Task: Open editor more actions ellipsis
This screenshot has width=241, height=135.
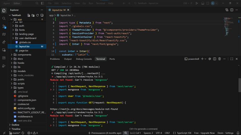Action: tap(236, 10)
